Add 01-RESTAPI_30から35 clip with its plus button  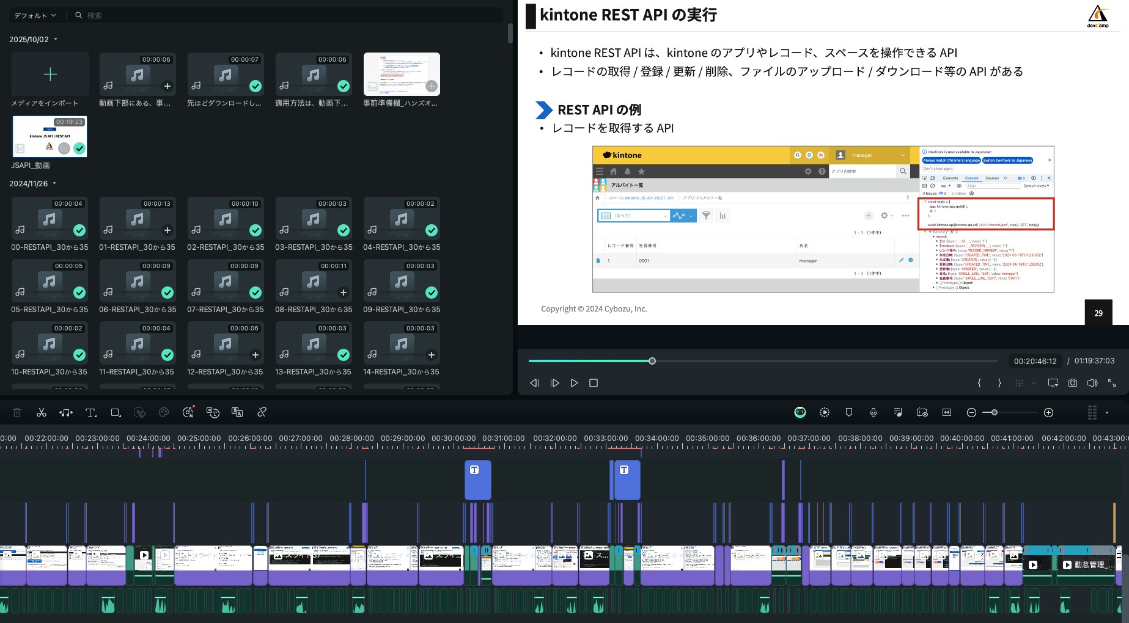tap(167, 230)
